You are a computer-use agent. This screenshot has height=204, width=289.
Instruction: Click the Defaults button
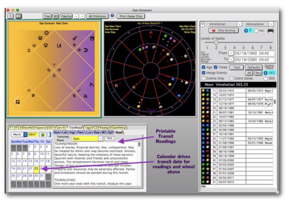pyautogui.click(x=253, y=67)
